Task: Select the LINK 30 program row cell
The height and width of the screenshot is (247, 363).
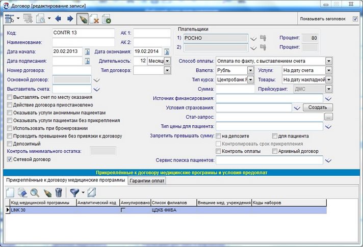Action: (x=43, y=210)
